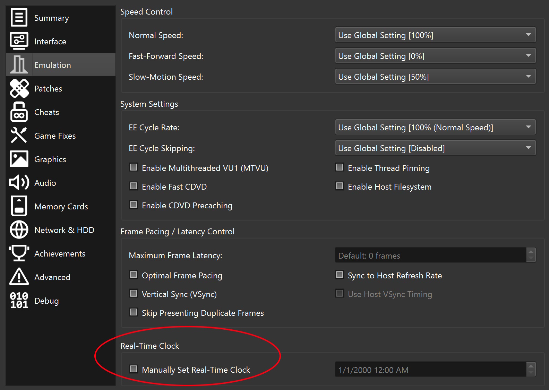This screenshot has height=390, width=549.
Task: Click the Network & HDD globe icon
Action: 19,230
